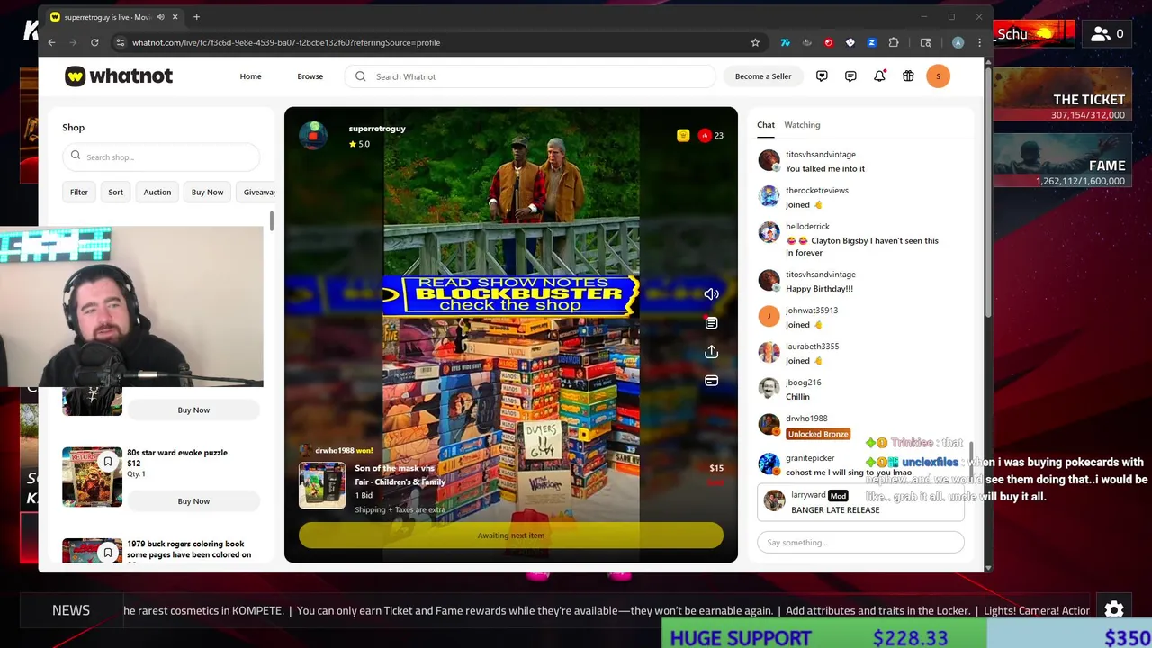Viewport: 1152px width, 648px height.
Task: Open Chrome extensions puzzle icon
Action: pyautogui.click(x=893, y=42)
